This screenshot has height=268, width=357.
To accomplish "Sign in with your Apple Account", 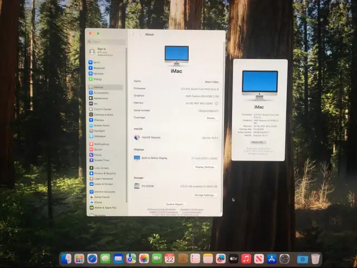I will [x=101, y=52].
